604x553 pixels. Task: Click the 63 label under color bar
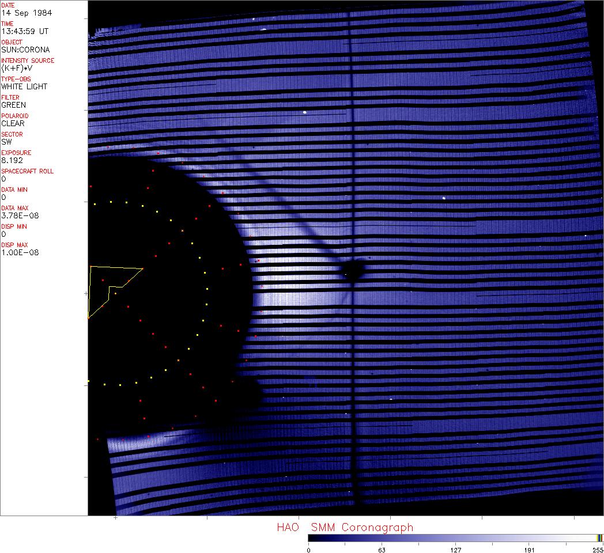[x=382, y=550]
